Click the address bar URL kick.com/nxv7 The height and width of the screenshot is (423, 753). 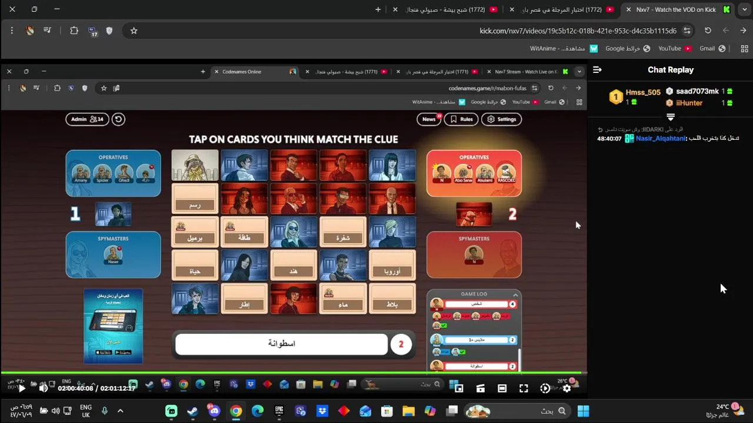click(578, 31)
